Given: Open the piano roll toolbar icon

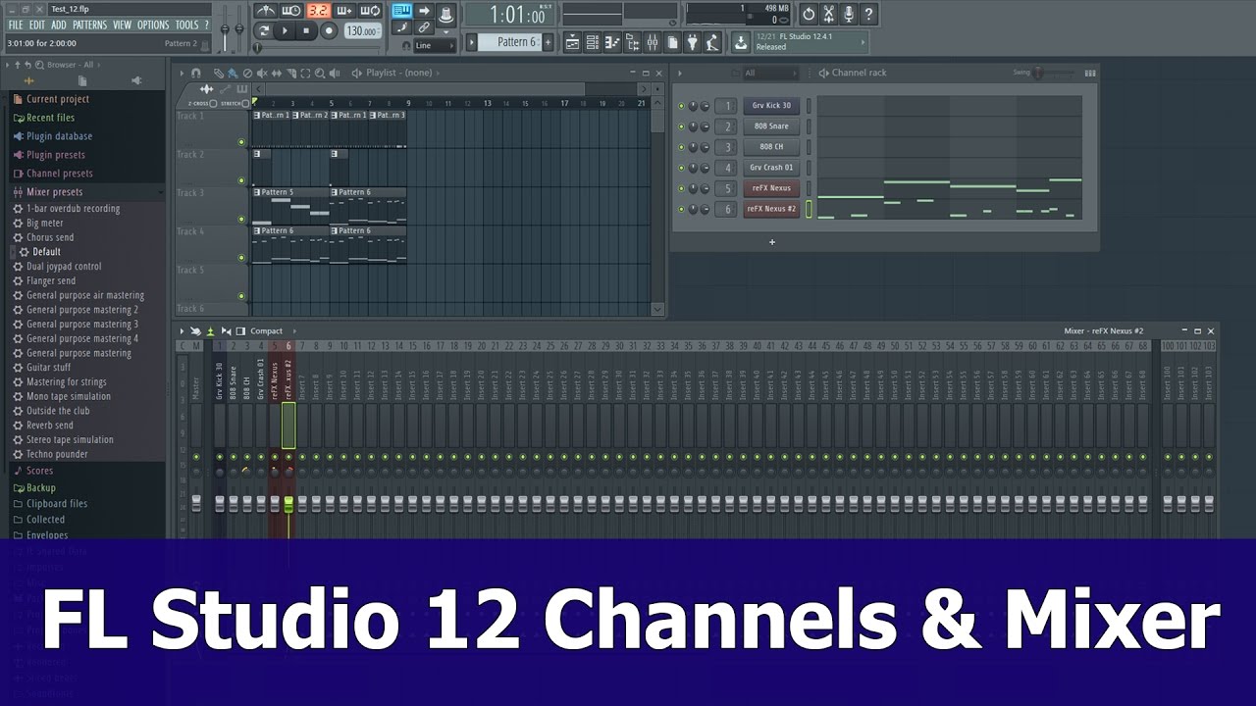Looking at the screenshot, I should (612, 42).
